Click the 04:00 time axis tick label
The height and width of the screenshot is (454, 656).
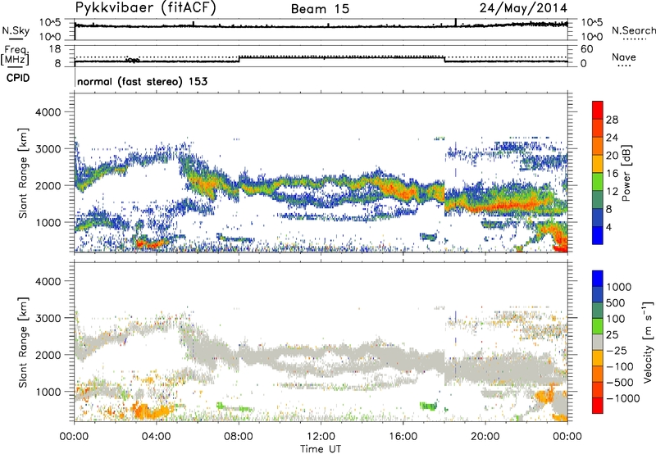coord(156,437)
